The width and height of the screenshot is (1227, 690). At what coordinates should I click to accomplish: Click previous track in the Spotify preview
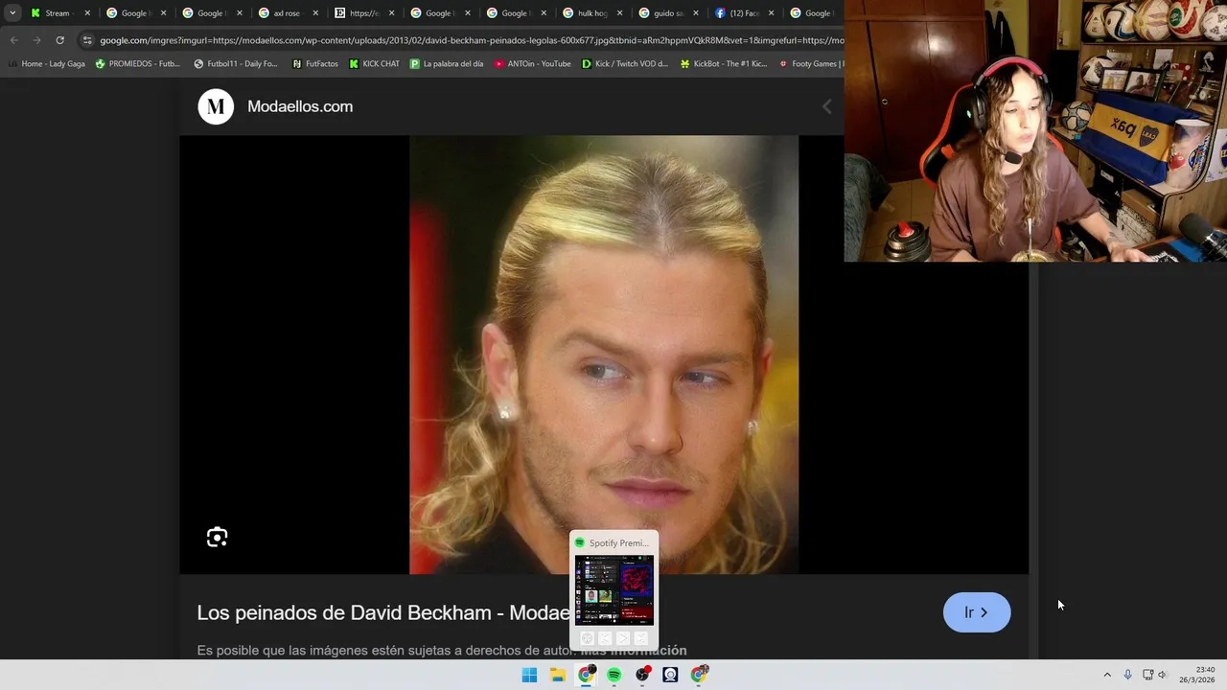coord(605,638)
